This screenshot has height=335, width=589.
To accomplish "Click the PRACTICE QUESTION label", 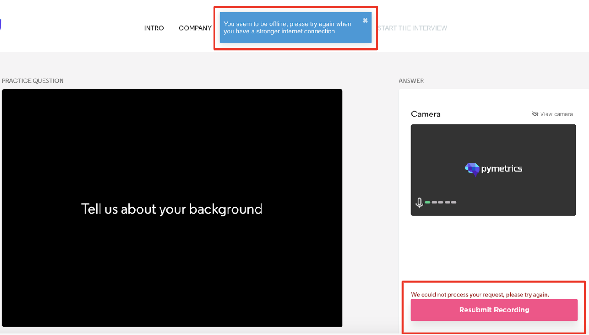I will point(33,81).
